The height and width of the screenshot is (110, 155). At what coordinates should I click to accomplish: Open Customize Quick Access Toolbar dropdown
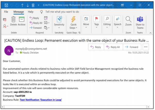click(x=38, y=5)
